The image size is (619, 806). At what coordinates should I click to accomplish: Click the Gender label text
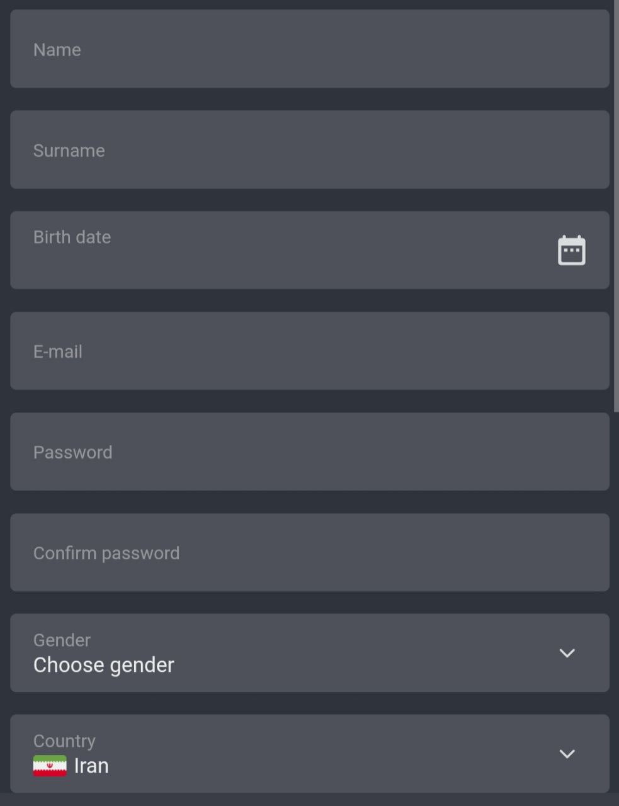click(x=61, y=640)
